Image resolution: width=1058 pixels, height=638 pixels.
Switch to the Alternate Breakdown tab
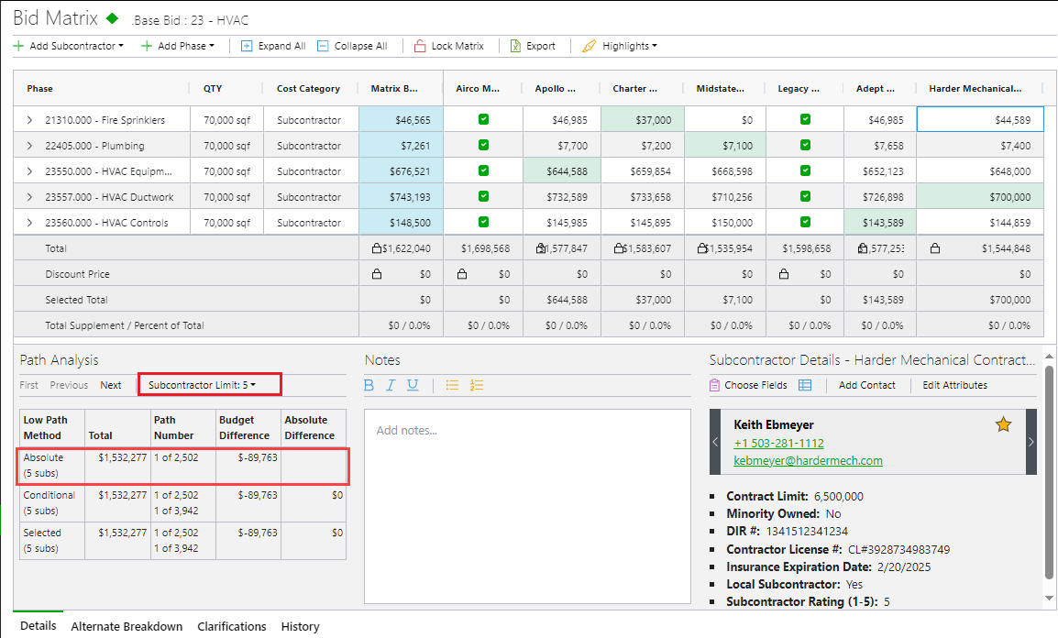click(x=127, y=627)
